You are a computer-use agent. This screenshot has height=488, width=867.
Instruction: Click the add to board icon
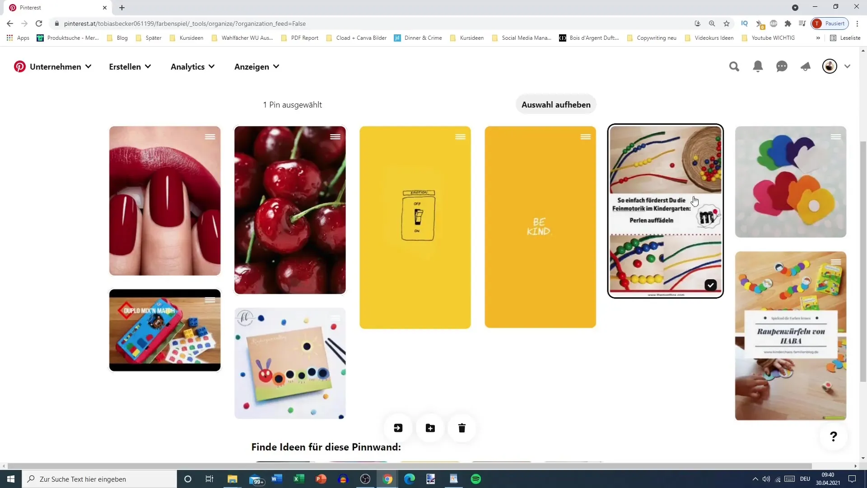[x=430, y=428]
